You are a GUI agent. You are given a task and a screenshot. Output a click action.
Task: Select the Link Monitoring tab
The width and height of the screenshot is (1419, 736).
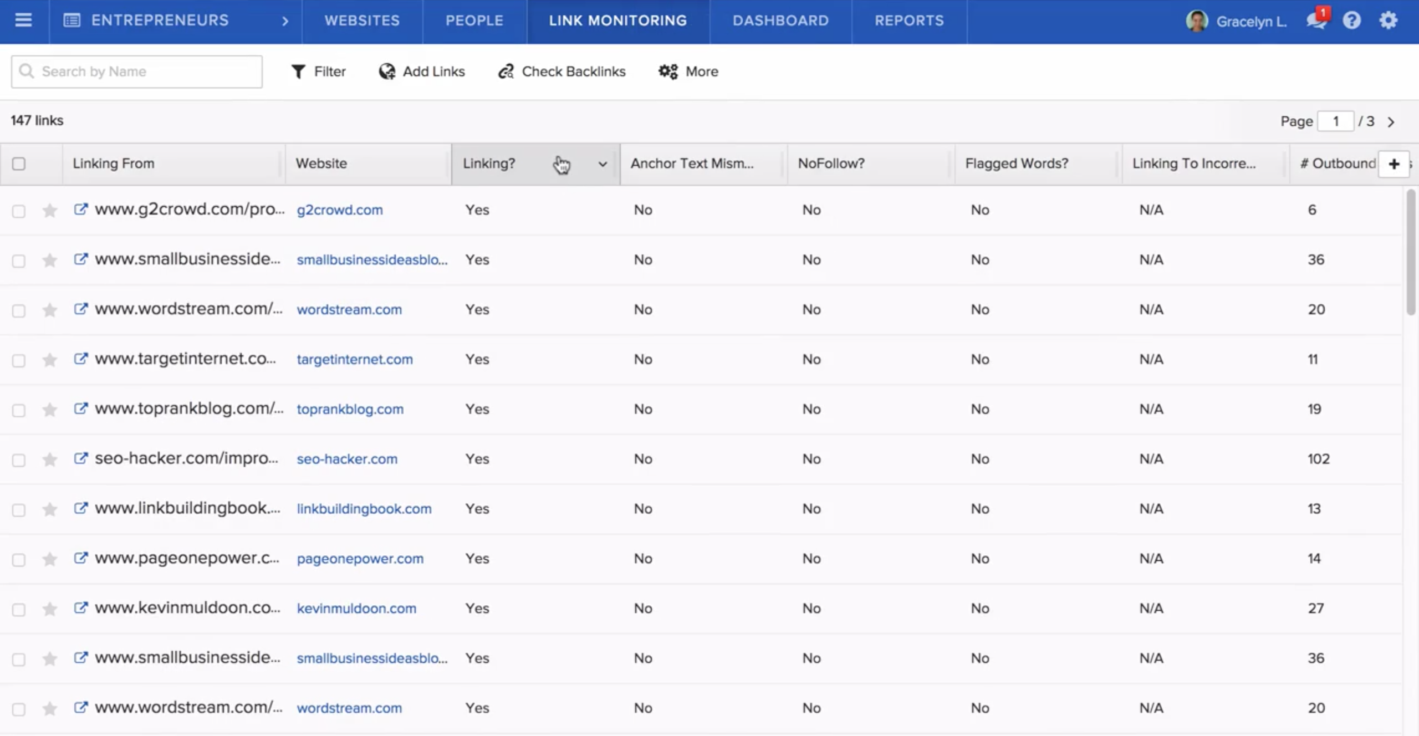(x=618, y=21)
